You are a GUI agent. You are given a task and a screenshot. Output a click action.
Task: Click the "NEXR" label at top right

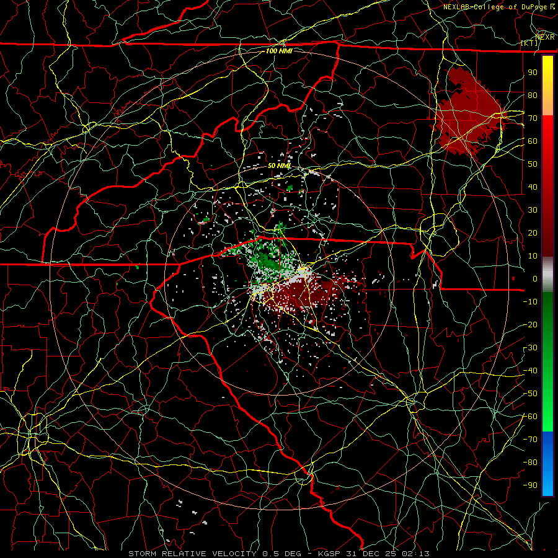(545, 37)
